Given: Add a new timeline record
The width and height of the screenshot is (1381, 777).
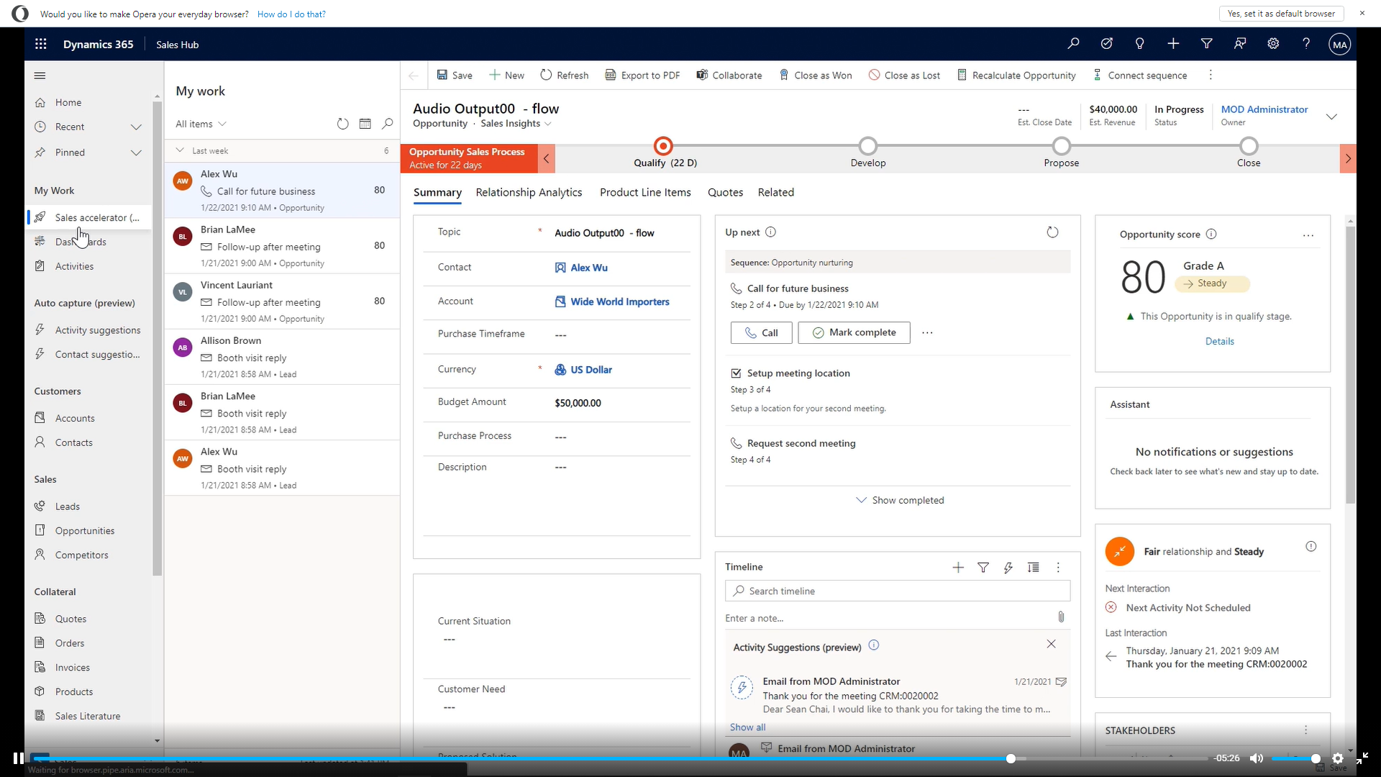Looking at the screenshot, I should pyautogui.click(x=958, y=568).
